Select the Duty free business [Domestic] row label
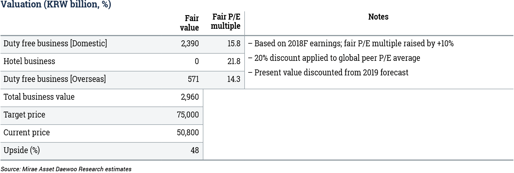Image resolution: width=514 pixels, height=173 pixels. tap(55, 43)
